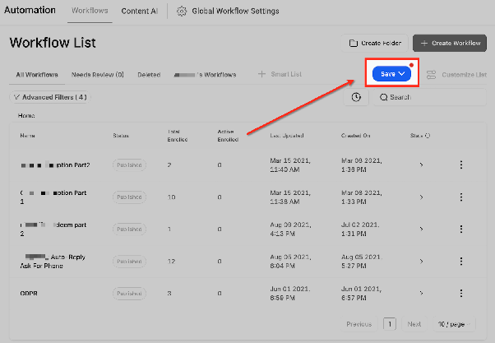Screen dimensions: 495x343
Task: Select the All Workflows tab
Action: [x=37, y=75]
